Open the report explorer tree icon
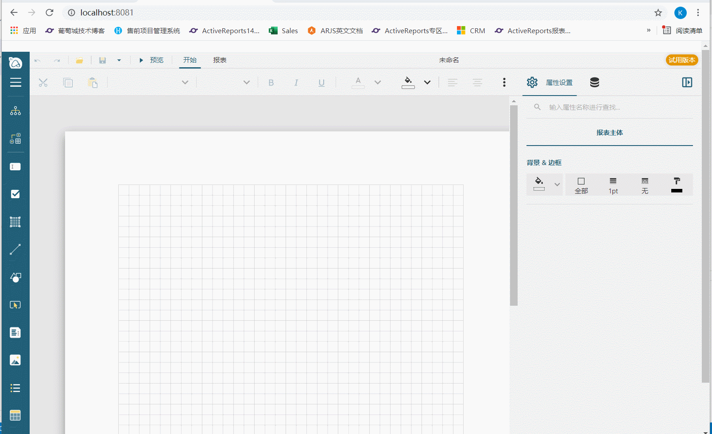 coord(15,111)
